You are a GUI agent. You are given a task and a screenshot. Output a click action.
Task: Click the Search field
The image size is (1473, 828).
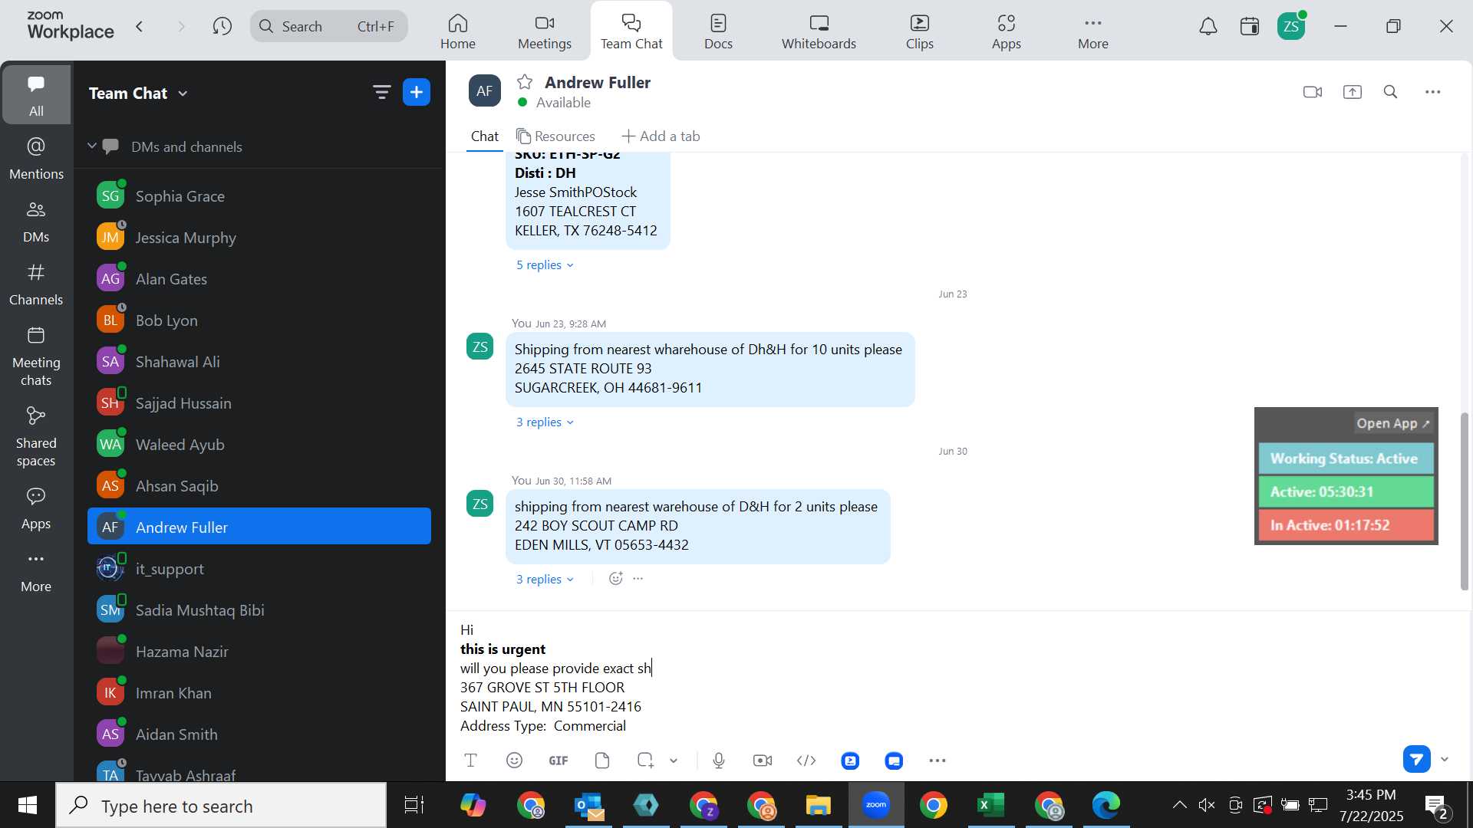click(x=329, y=27)
